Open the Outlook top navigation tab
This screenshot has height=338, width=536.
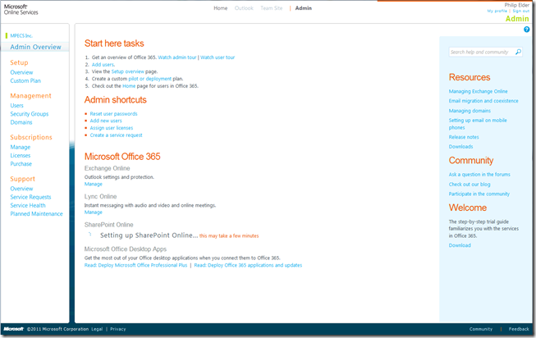[x=244, y=8]
